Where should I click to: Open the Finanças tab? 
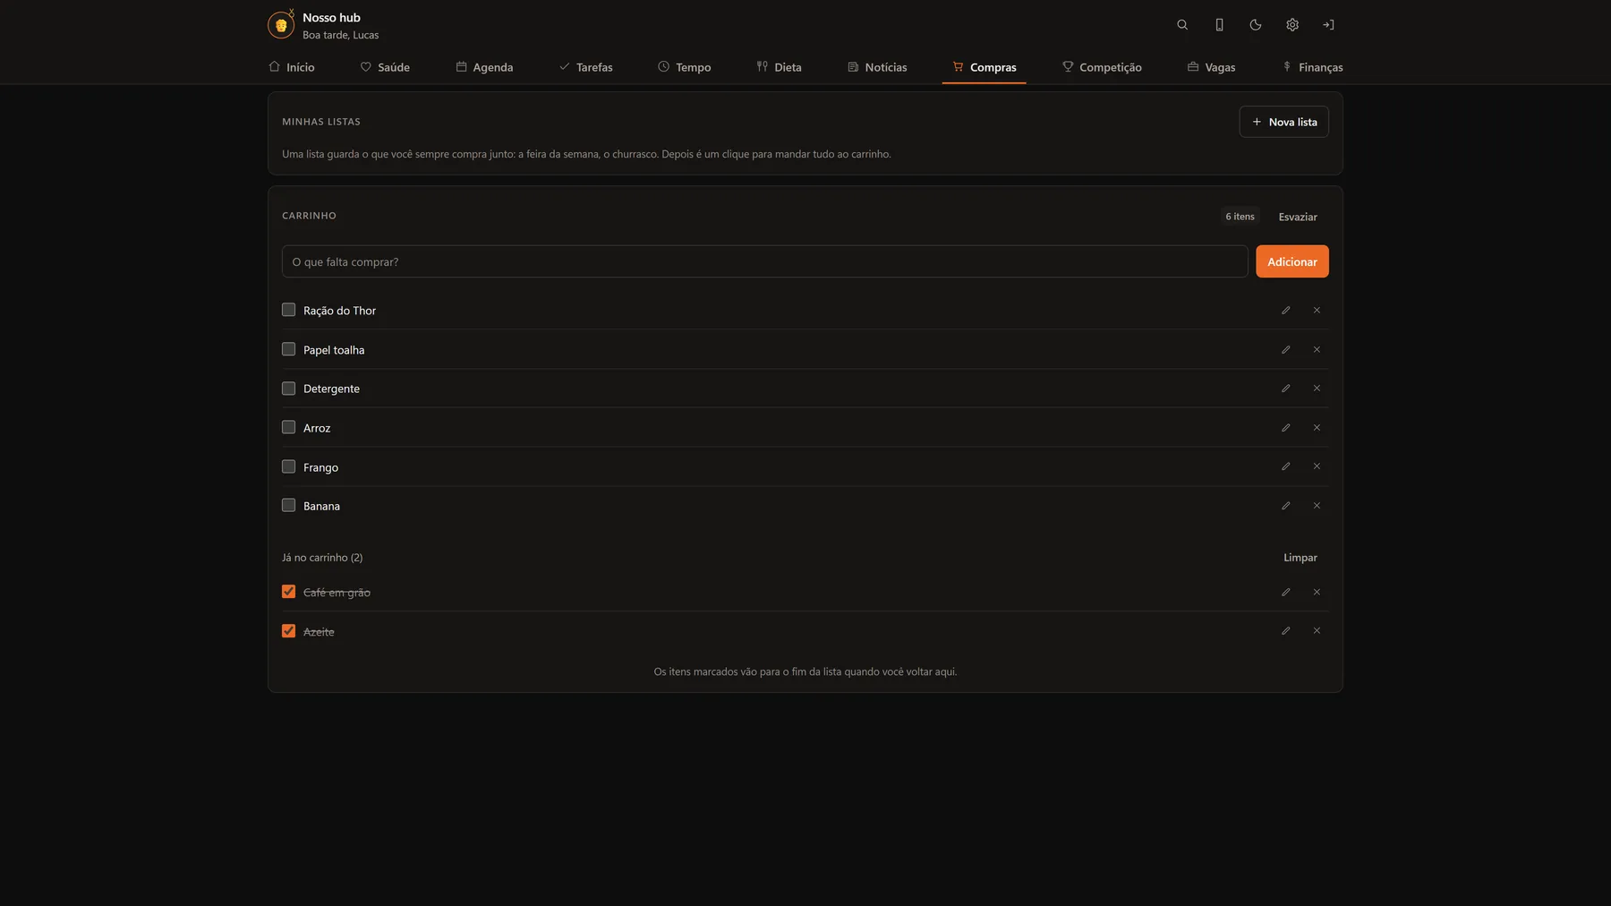pyautogui.click(x=1312, y=67)
